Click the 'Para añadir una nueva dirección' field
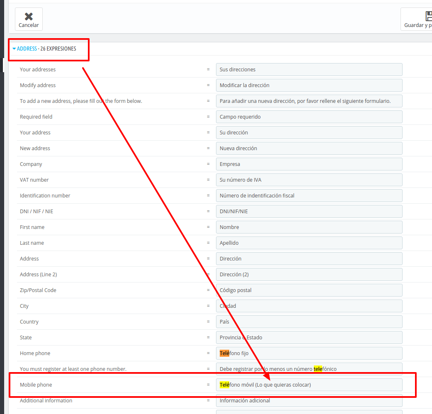 pyautogui.click(x=309, y=101)
